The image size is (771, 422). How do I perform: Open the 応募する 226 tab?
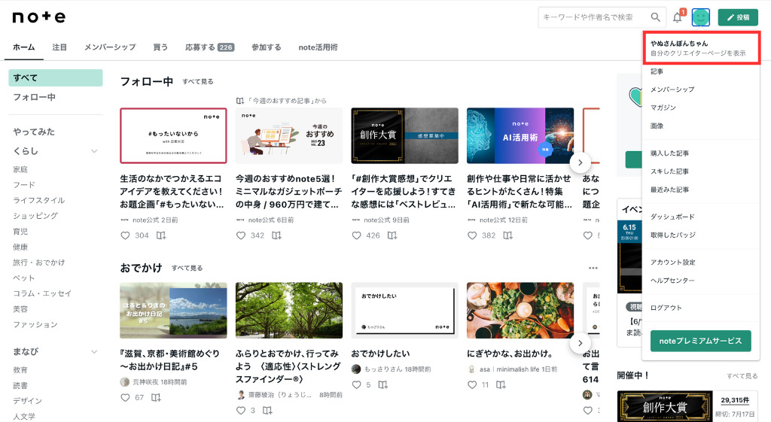(x=209, y=47)
